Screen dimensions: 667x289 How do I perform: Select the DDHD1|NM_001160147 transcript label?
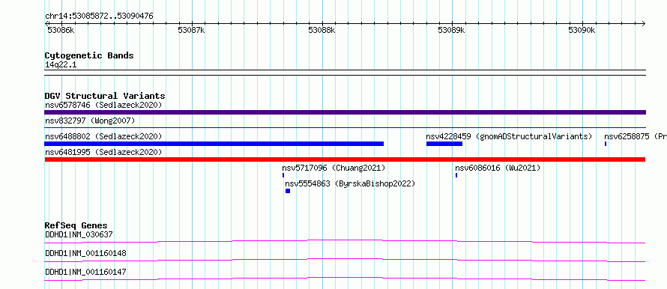coord(85,272)
